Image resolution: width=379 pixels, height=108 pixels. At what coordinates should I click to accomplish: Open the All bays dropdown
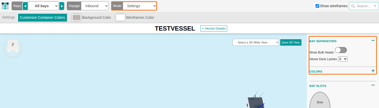tap(43, 6)
